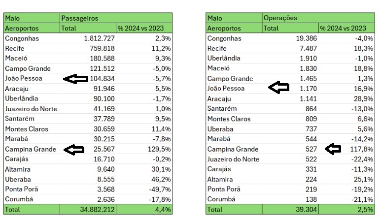
Task: Click arrow pointing to João Pessoa operations
Action: coord(278,88)
